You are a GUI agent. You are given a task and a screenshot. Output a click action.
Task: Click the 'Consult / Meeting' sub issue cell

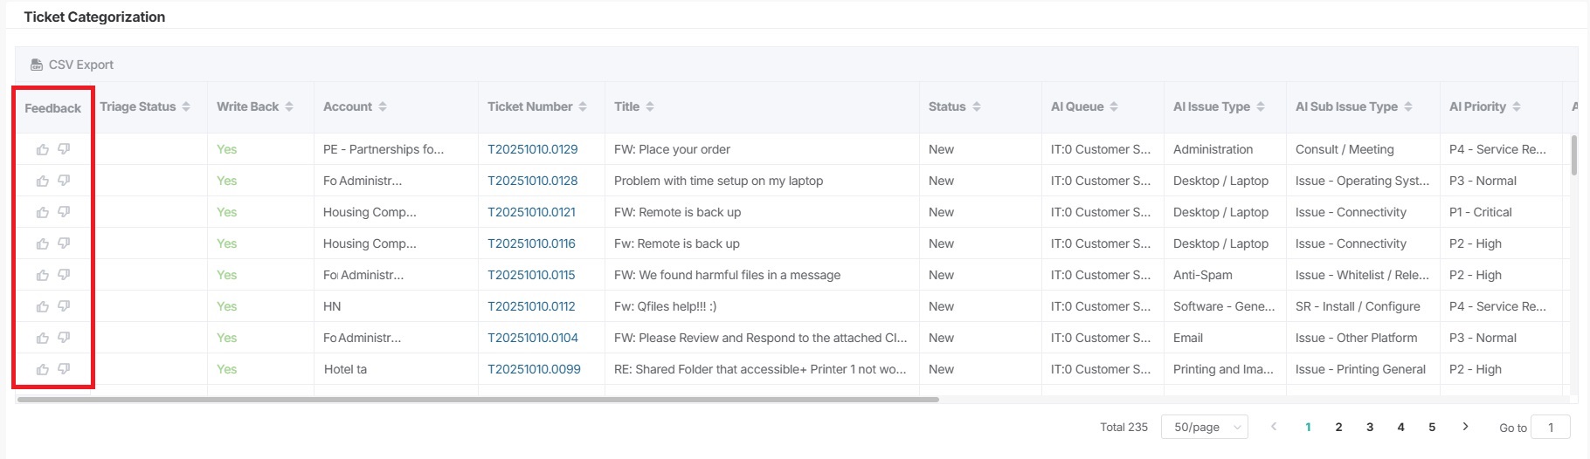(1345, 149)
